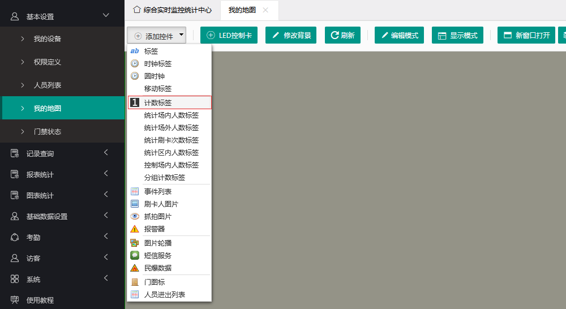The image size is (566, 309).
Task: Click the 民爆数据 hazard icon
Action: click(x=135, y=268)
